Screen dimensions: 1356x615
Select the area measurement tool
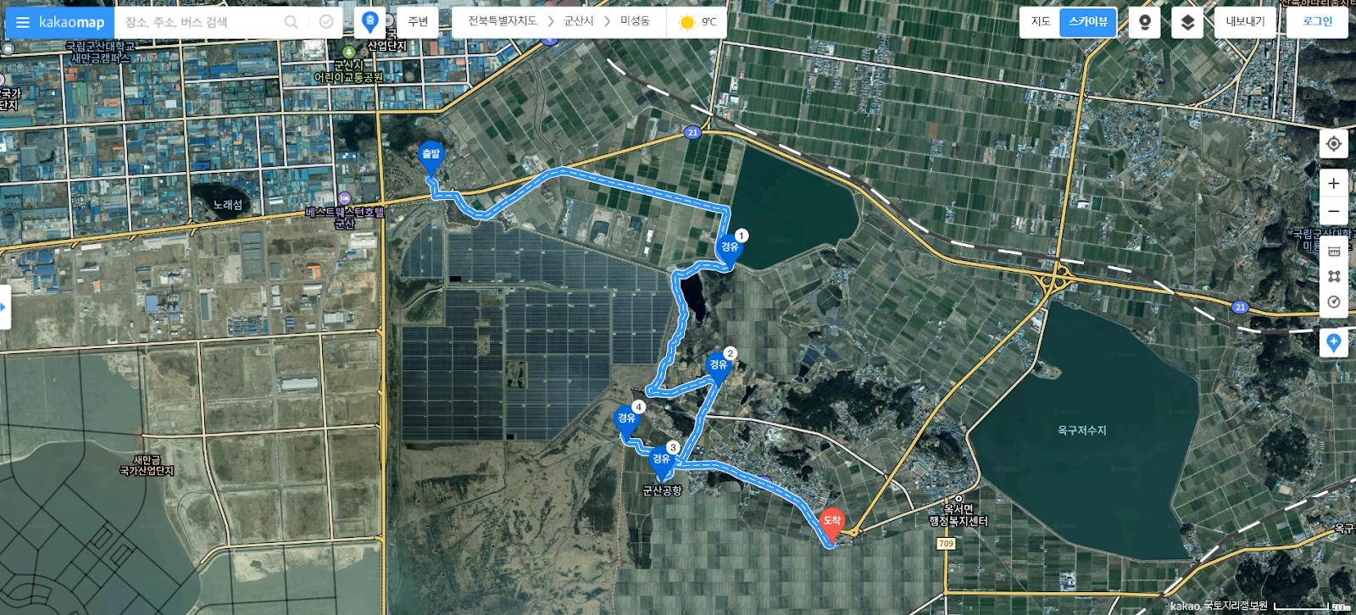point(1334,276)
